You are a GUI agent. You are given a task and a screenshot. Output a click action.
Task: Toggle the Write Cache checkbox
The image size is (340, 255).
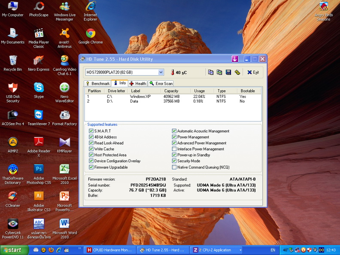coord(91,149)
